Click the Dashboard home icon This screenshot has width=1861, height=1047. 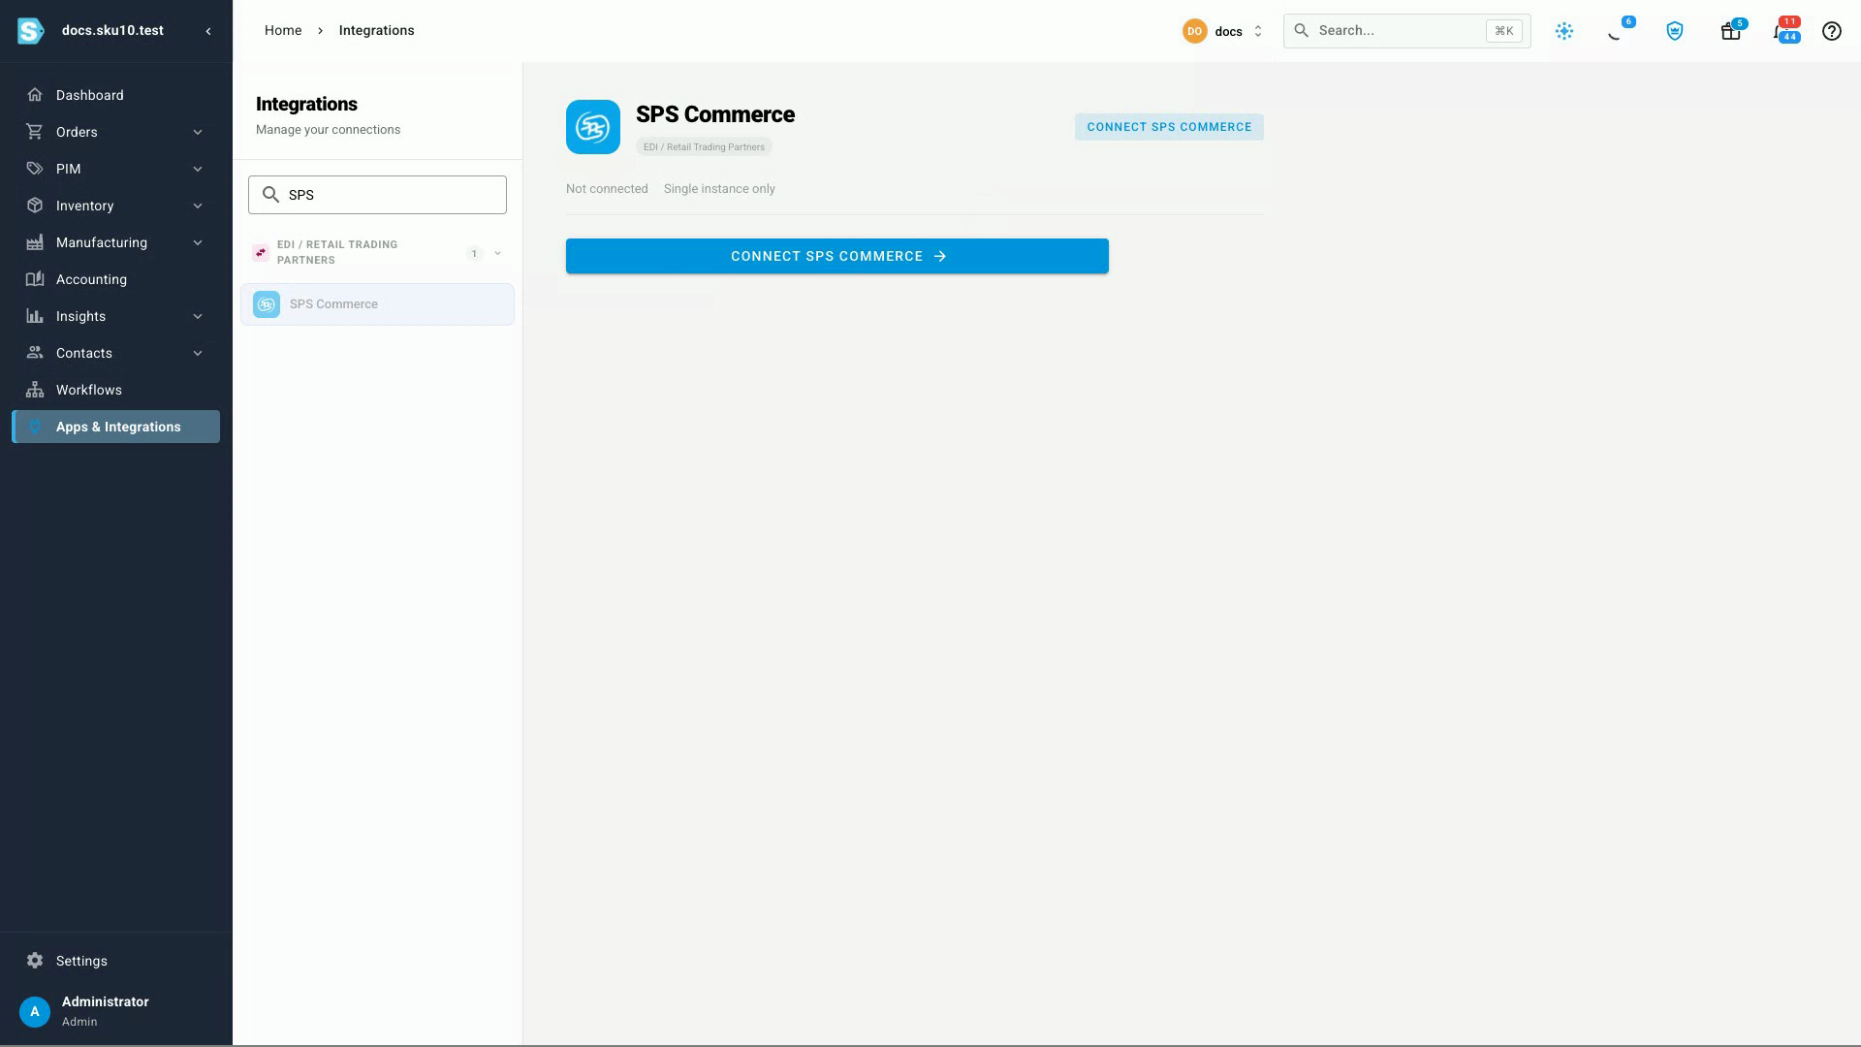coord(35,95)
